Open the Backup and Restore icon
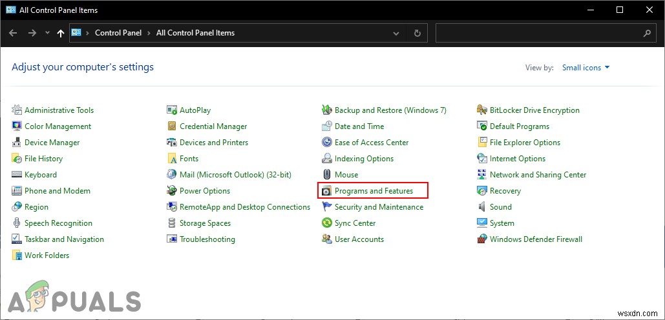 click(326, 110)
